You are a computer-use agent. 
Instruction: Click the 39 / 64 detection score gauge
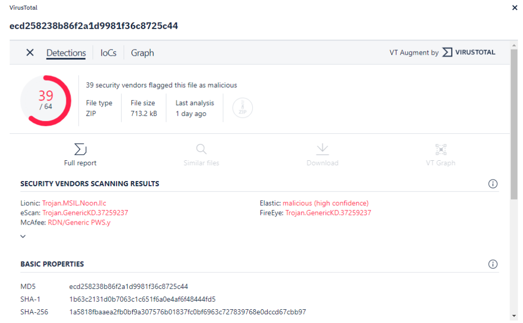(x=45, y=101)
